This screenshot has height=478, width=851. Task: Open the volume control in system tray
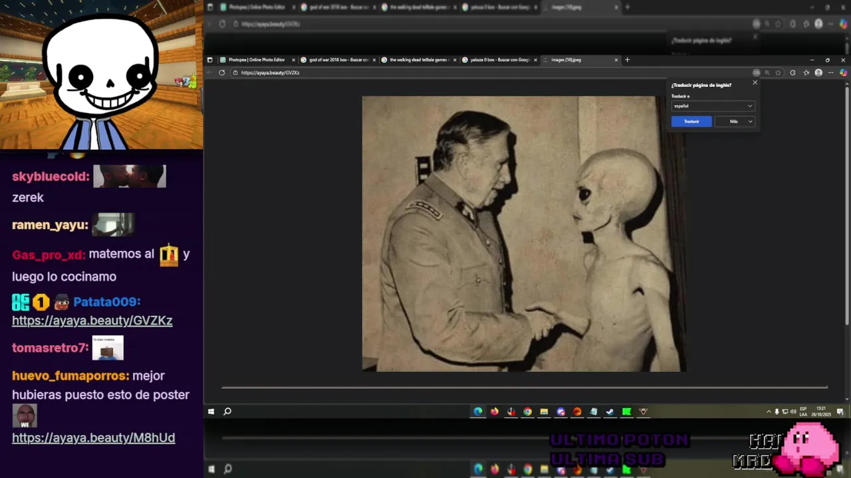pos(793,412)
